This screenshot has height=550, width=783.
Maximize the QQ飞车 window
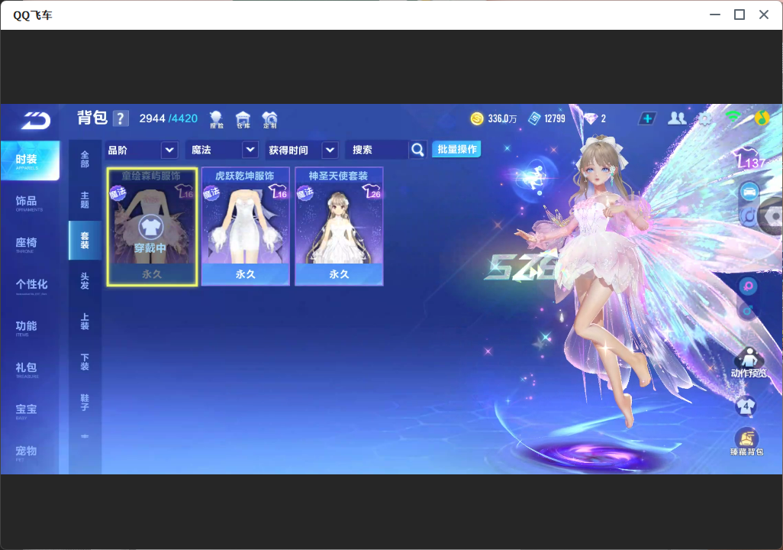click(739, 15)
